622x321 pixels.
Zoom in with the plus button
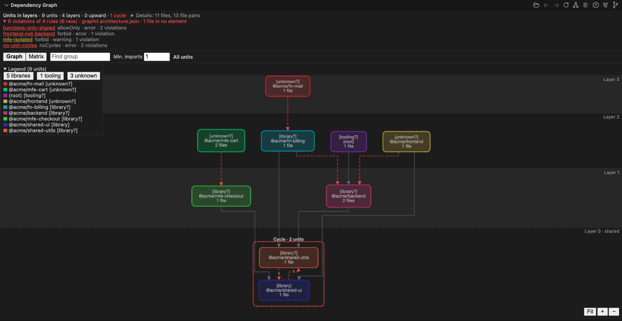[x=602, y=312]
